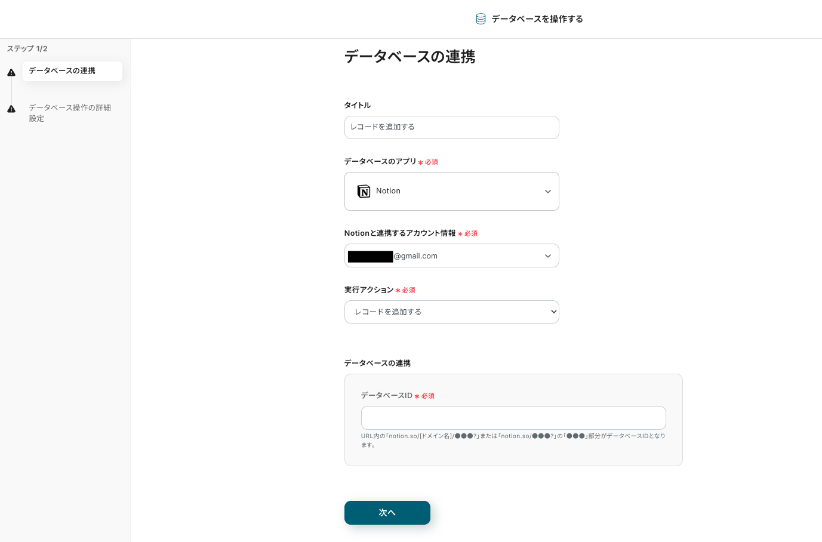
Task: Click inside the タイトル input field
Action: click(x=452, y=127)
